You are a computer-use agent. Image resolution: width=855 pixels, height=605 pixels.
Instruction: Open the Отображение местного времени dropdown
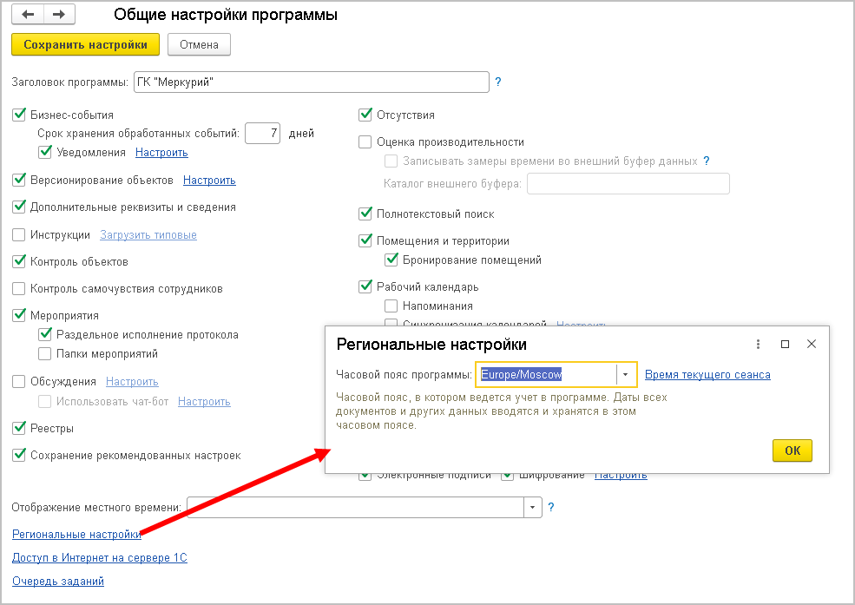(x=531, y=507)
